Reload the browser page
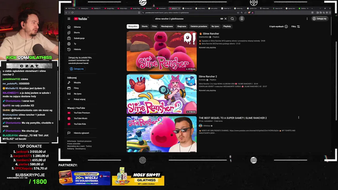The width and height of the screenshot is (338, 190). coord(72,13)
